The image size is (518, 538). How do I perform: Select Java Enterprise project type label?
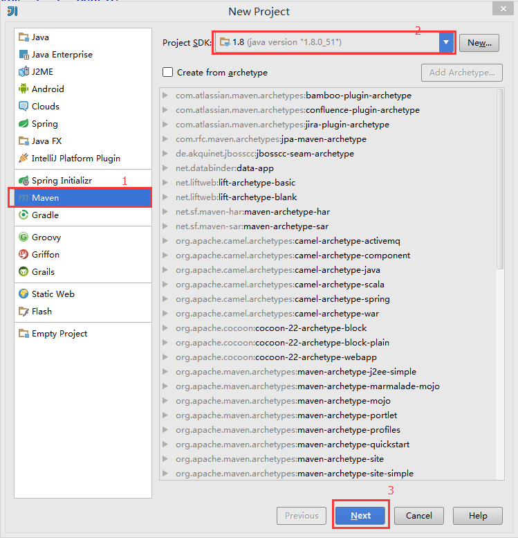tap(62, 55)
